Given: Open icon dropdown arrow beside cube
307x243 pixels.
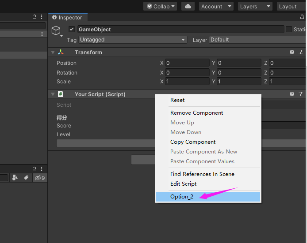Looking at the screenshot, I should [61, 36].
